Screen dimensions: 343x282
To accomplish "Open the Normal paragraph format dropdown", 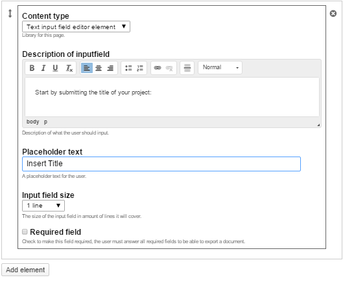I will pos(220,67).
